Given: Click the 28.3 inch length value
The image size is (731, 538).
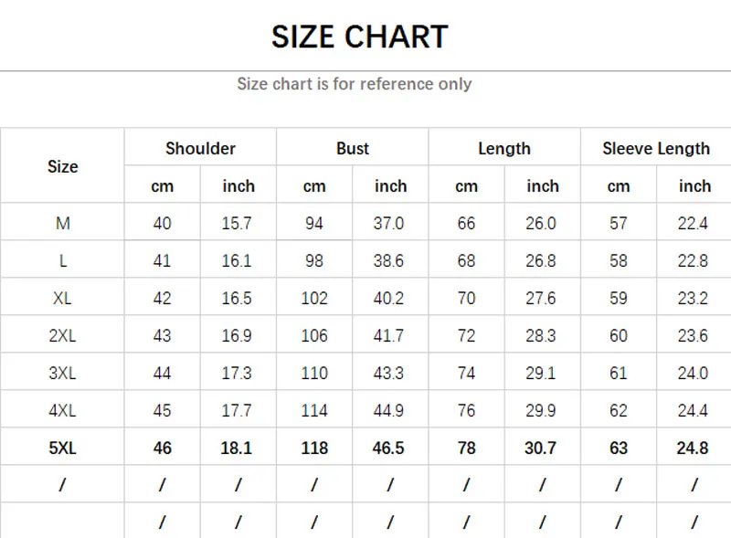Looking at the screenshot, I should (x=542, y=336).
